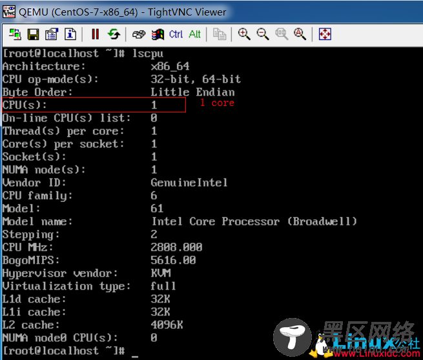Image resolution: width=423 pixels, height=360 pixels.
Task: Set zoom to 100% magnifier icon
Action: click(x=282, y=34)
